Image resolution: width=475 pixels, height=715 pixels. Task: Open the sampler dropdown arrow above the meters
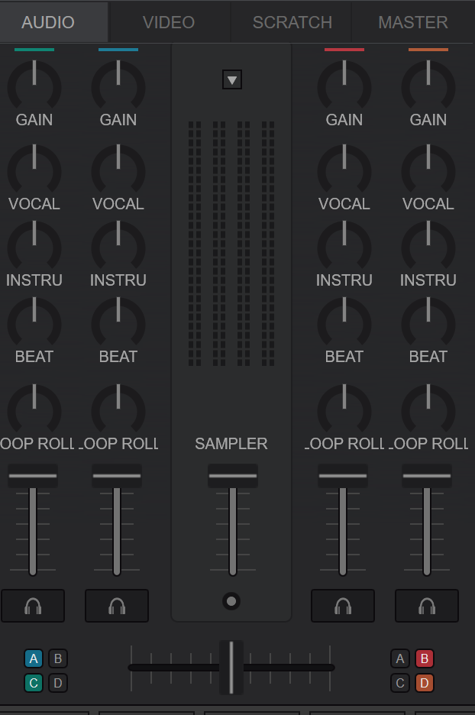coord(232,79)
